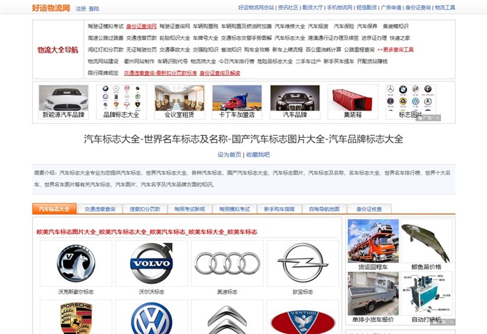Open the 品牌标志大全 logo grid thumbnail

[121, 98]
